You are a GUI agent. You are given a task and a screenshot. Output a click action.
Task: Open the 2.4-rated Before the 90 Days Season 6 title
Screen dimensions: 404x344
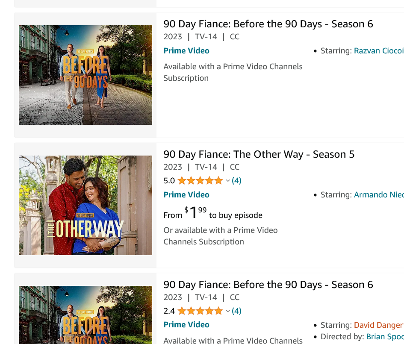268,285
